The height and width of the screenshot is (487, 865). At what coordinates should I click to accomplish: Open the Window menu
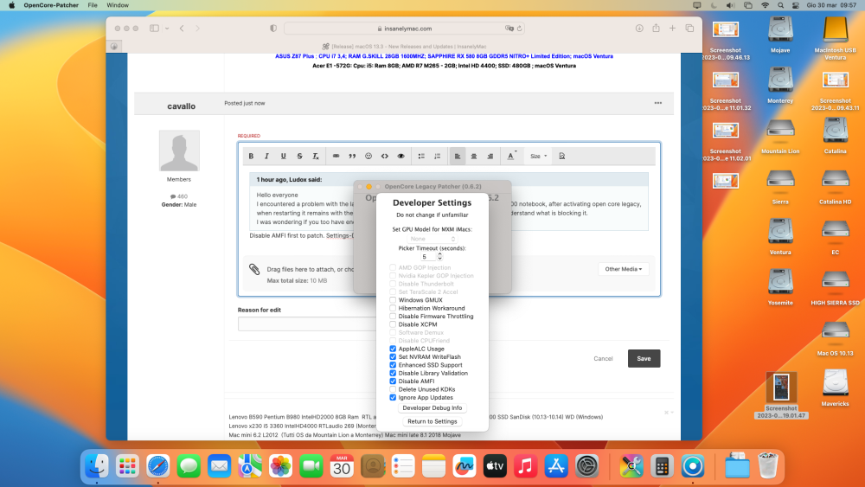click(118, 5)
